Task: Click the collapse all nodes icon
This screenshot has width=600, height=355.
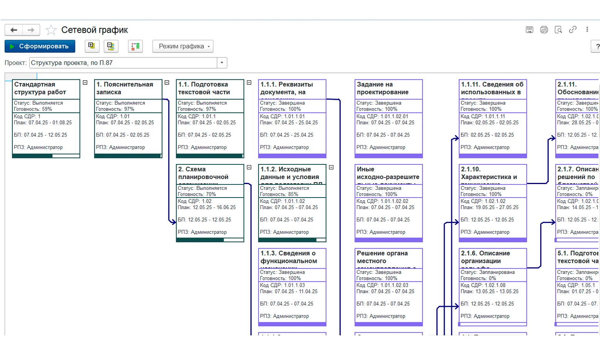Action: coord(111,46)
